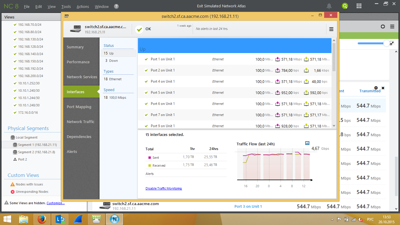The image size is (400, 225).
Task: Click the Disable Traffic Monitoring link
Action: [x=164, y=188]
